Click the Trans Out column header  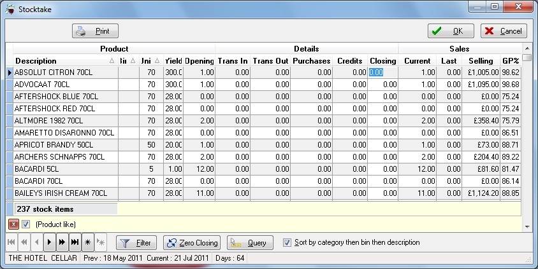pos(270,60)
